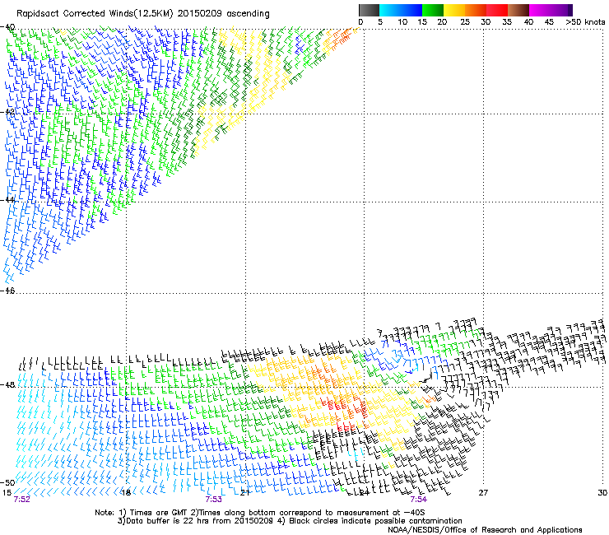Click the 7:54 time stamp
This screenshot has width=609, height=535.
418,500
